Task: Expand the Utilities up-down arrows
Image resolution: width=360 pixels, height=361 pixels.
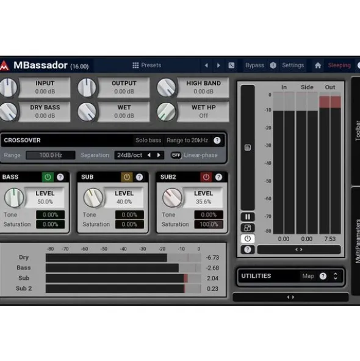Action: pos(336,276)
